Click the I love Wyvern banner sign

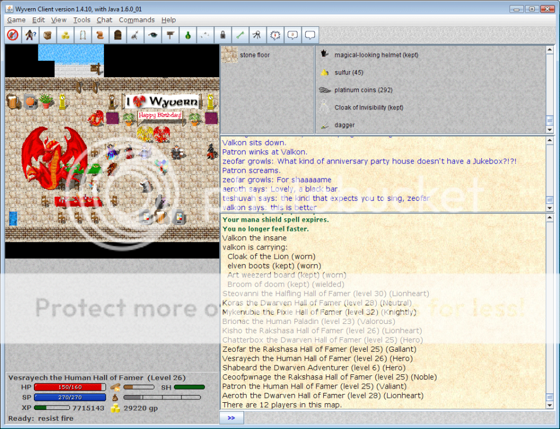(162, 102)
